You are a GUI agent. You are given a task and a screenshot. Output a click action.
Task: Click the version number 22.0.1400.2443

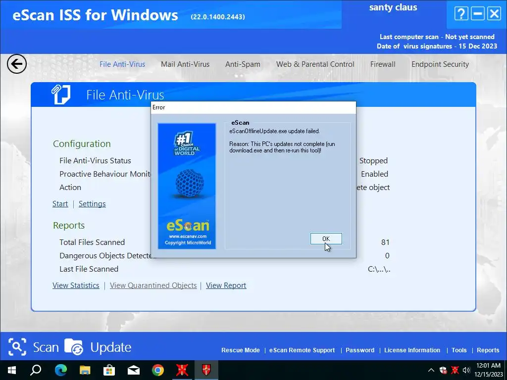pyautogui.click(x=218, y=17)
